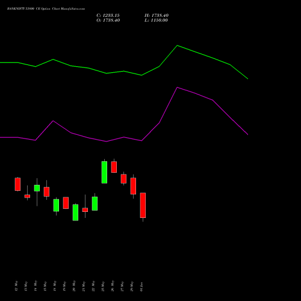Click the peak of the magenta line

click(x=177, y=87)
